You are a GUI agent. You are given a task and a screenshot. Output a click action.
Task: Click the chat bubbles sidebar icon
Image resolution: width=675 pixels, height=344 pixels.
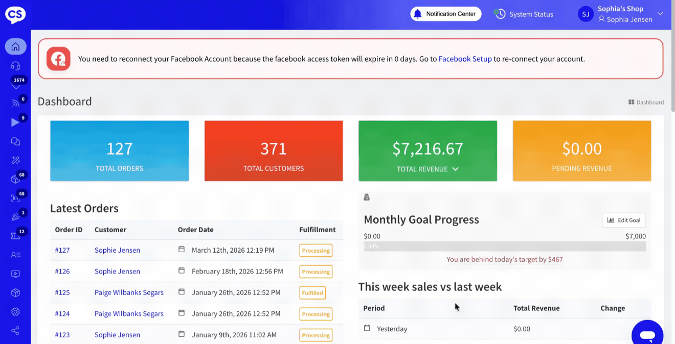click(15, 141)
